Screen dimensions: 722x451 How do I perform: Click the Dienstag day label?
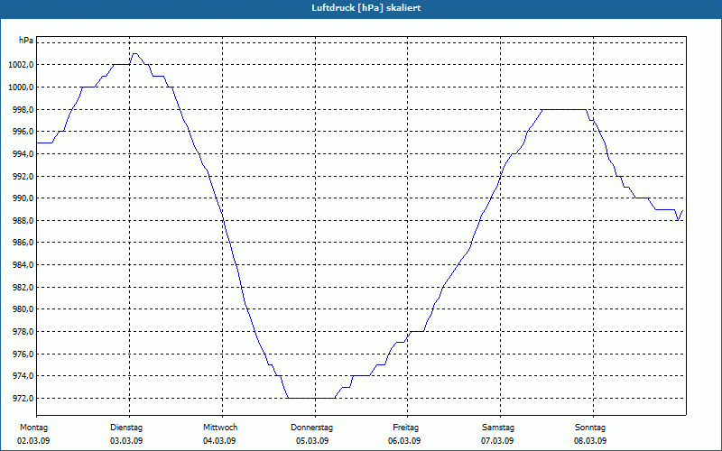click(126, 428)
